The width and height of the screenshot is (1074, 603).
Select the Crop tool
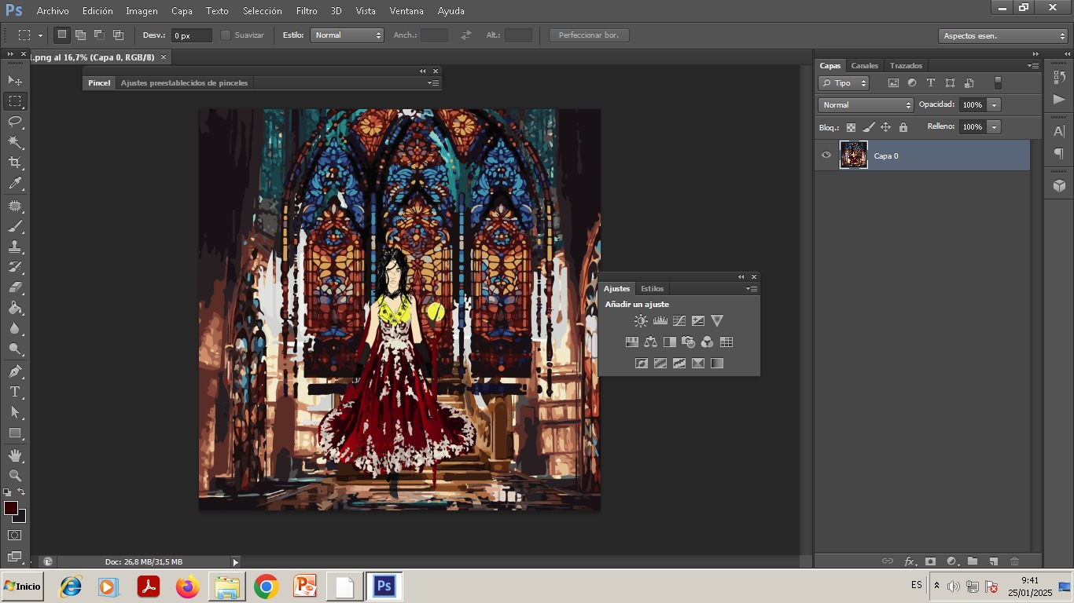point(15,163)
